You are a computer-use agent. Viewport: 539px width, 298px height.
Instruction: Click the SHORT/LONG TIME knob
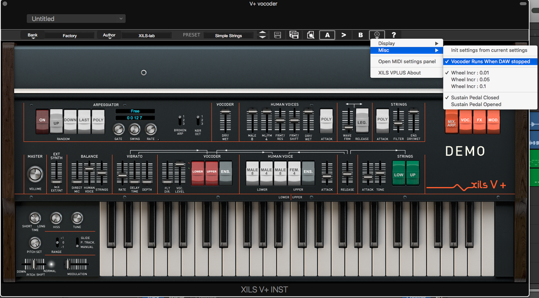point(35,218)
